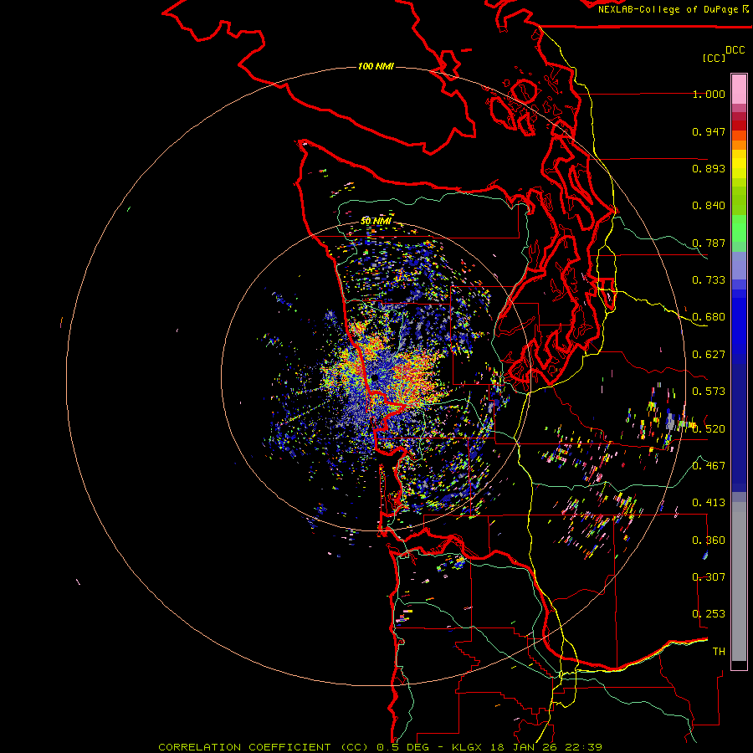Screen dimensions: 753x753
Task: Click the 0.360 scale value
Action: click(709, 540)
